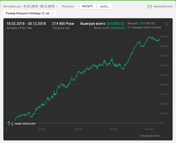Click the $43,888.62 total won value
The height and width of the screenshot is (143, 176).
pyautogui.click(x=116, y=24)
